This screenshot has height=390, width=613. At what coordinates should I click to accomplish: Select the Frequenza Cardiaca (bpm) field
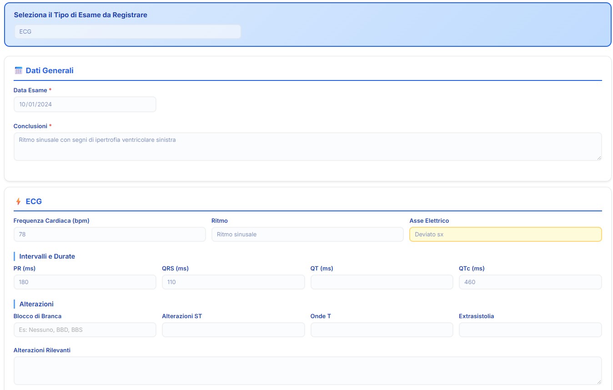110,235
